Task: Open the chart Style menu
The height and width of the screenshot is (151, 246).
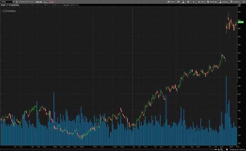Action: [x=201, y=2]
